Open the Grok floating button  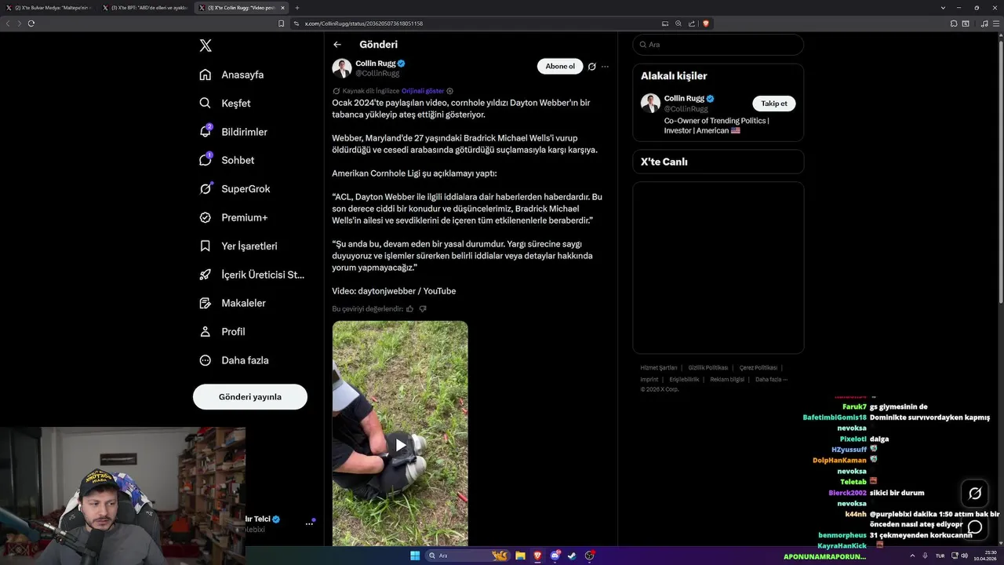[975, 494]
